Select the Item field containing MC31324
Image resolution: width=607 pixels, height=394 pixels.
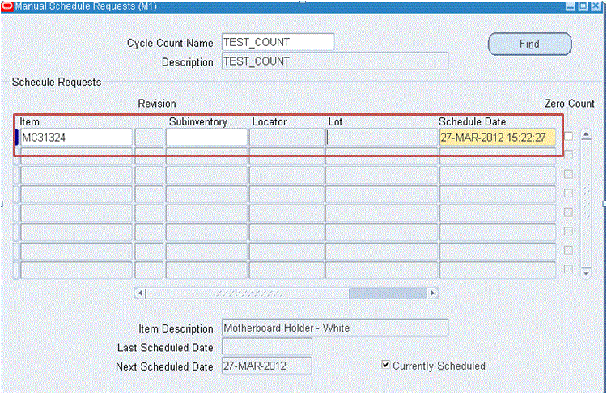[76, 138]
